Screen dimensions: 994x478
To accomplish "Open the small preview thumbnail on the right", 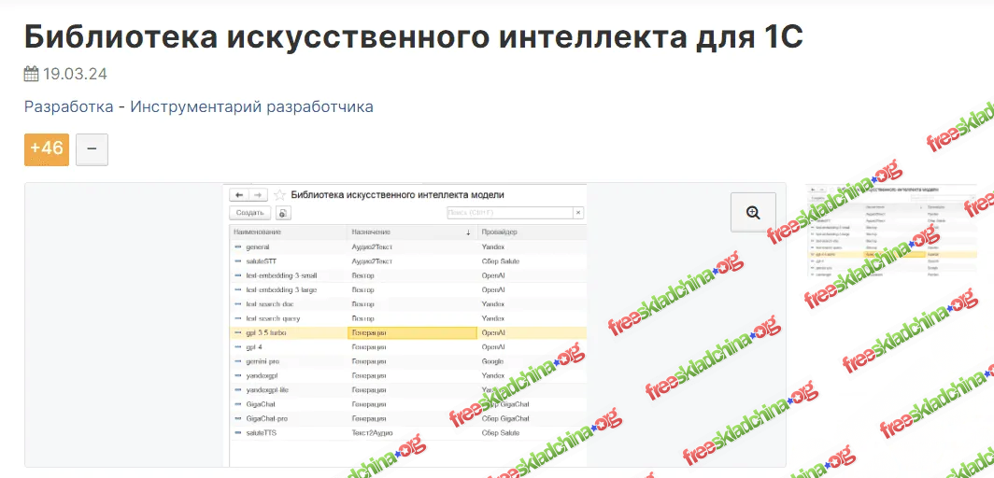I will (x=890, y=232).
